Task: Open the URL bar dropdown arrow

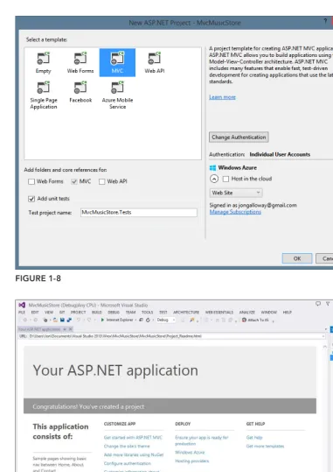Action: click(x=323, y=336)
